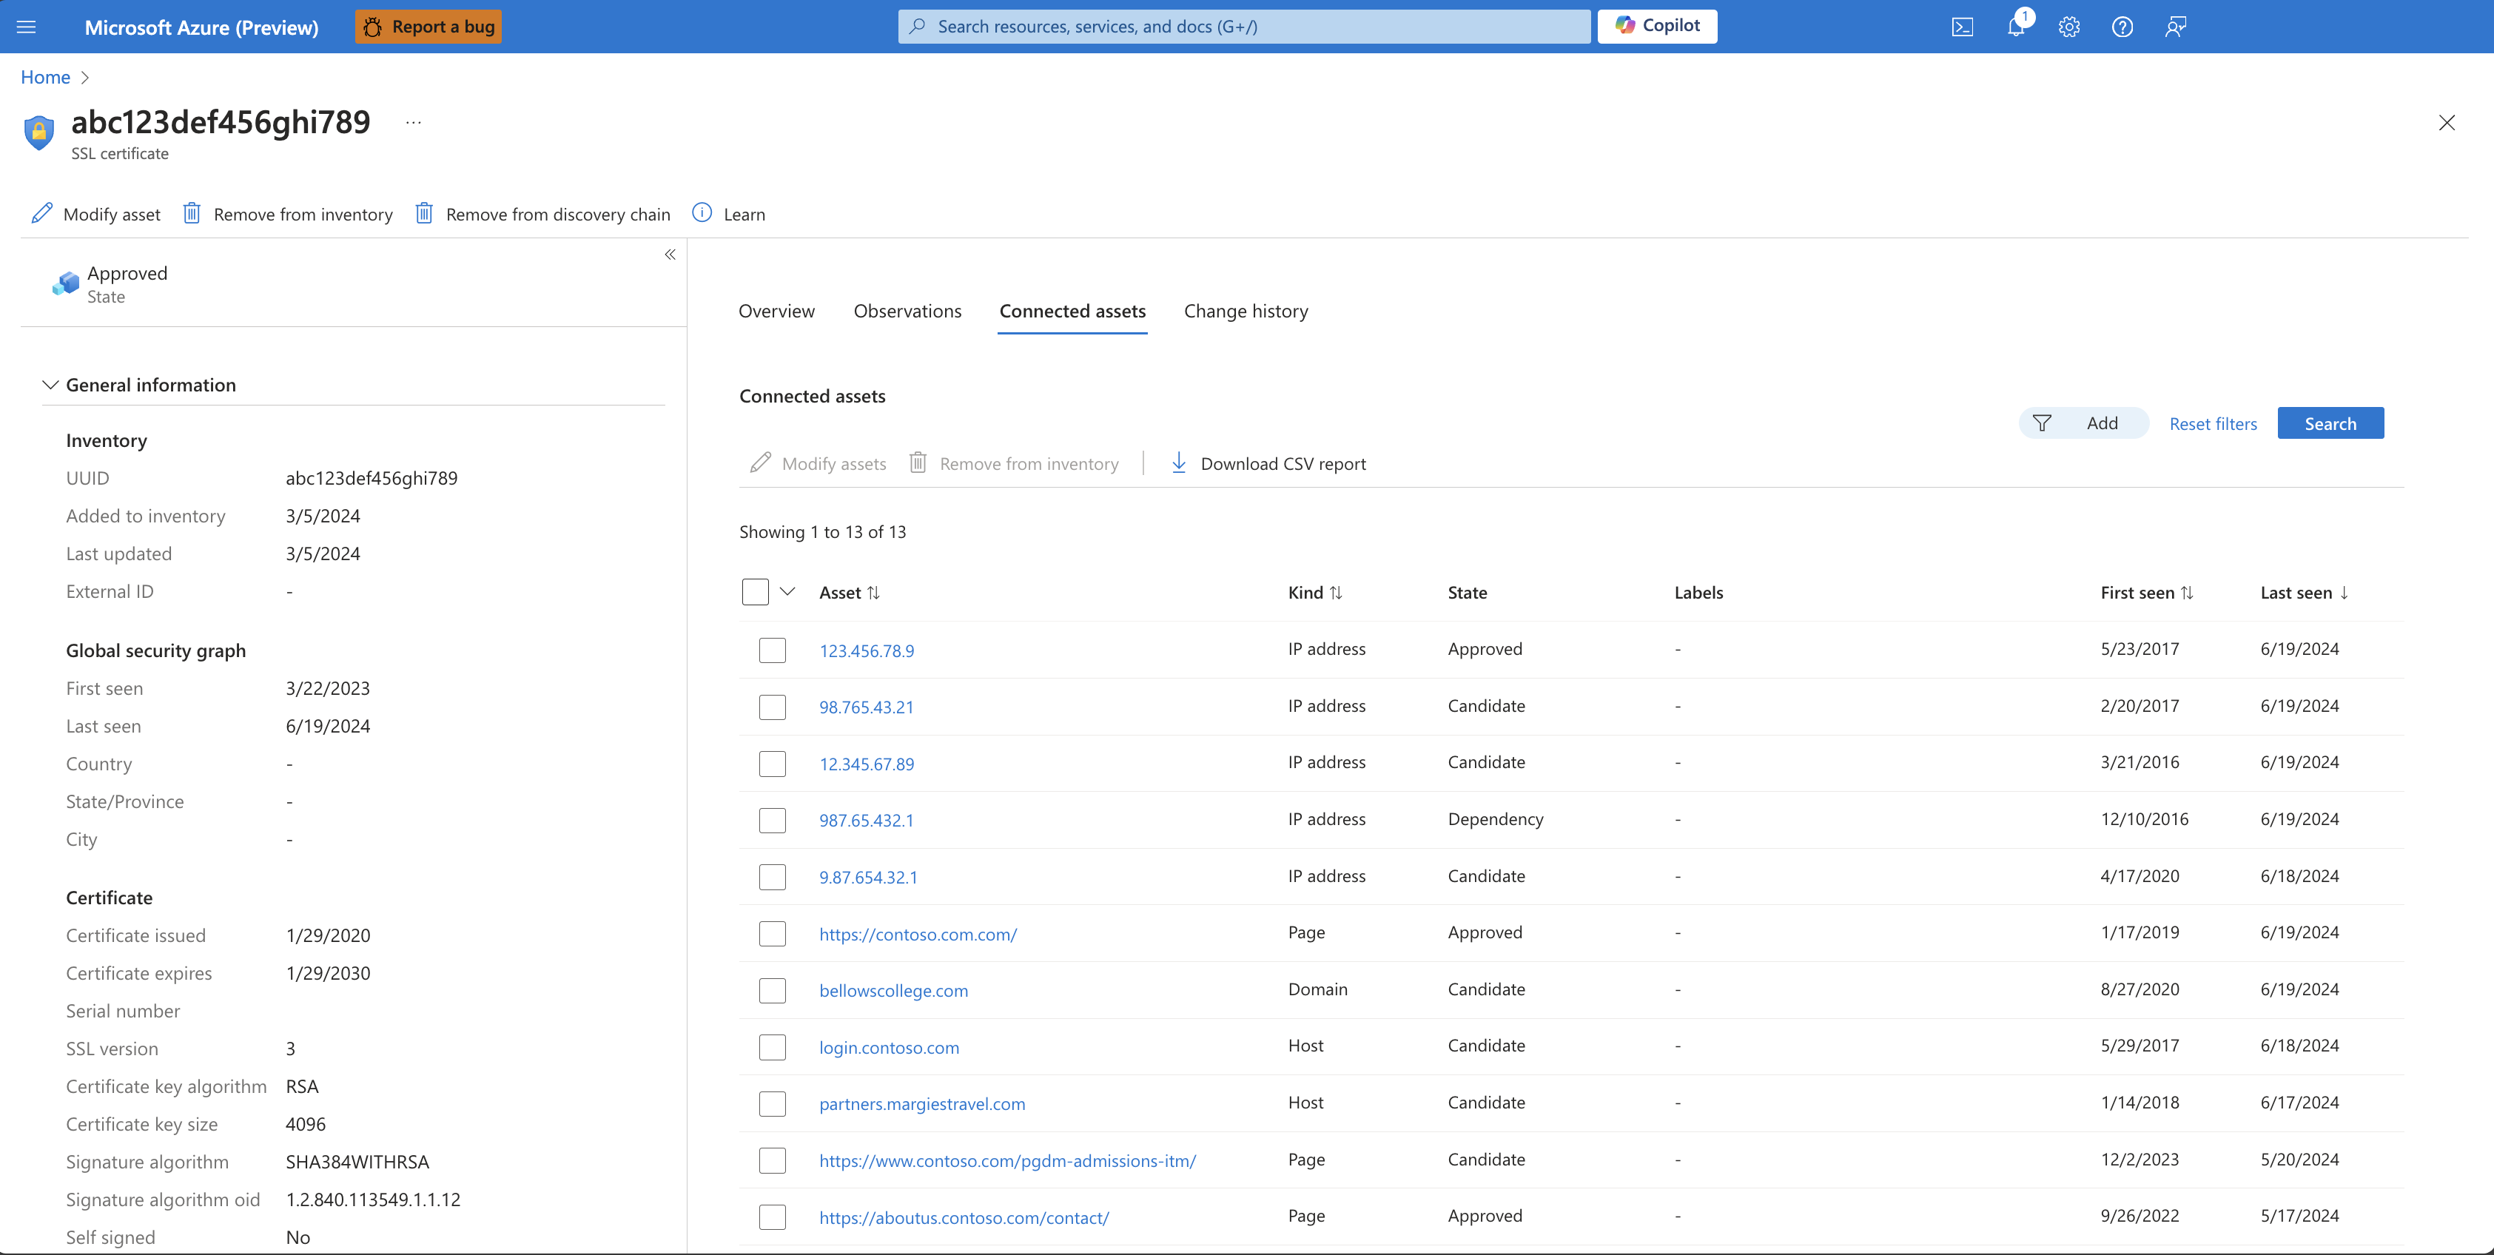Collapse the General information section
The height and width of the screenshot is (1255, 2494).
(50, 386)
